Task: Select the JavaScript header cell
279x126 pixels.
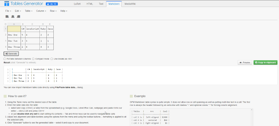Action: pos(32,29)
